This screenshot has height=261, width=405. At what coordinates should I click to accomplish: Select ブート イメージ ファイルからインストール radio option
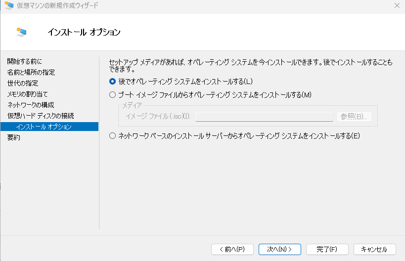(112, 95)
